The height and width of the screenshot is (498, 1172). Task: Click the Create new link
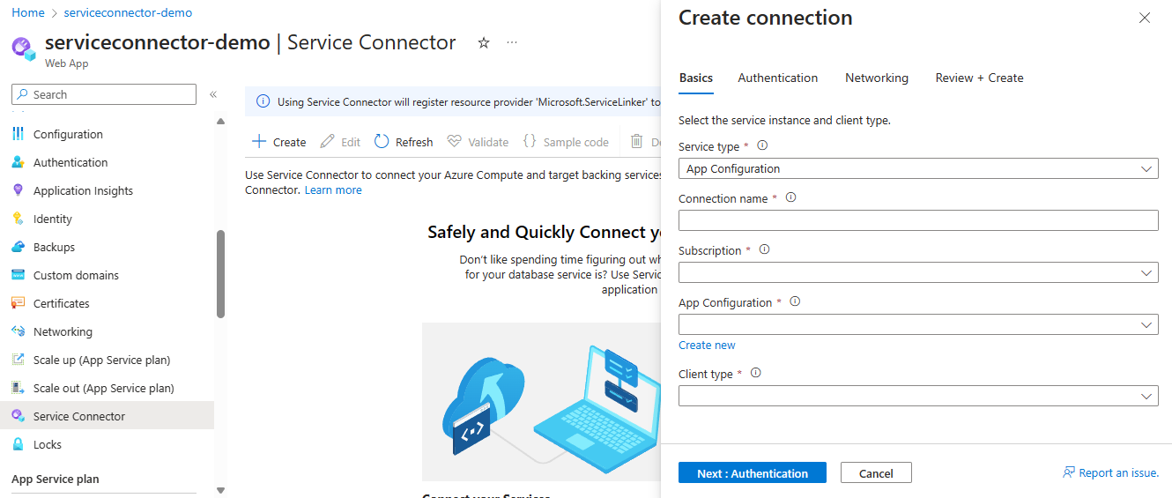[x=707, y=345]
